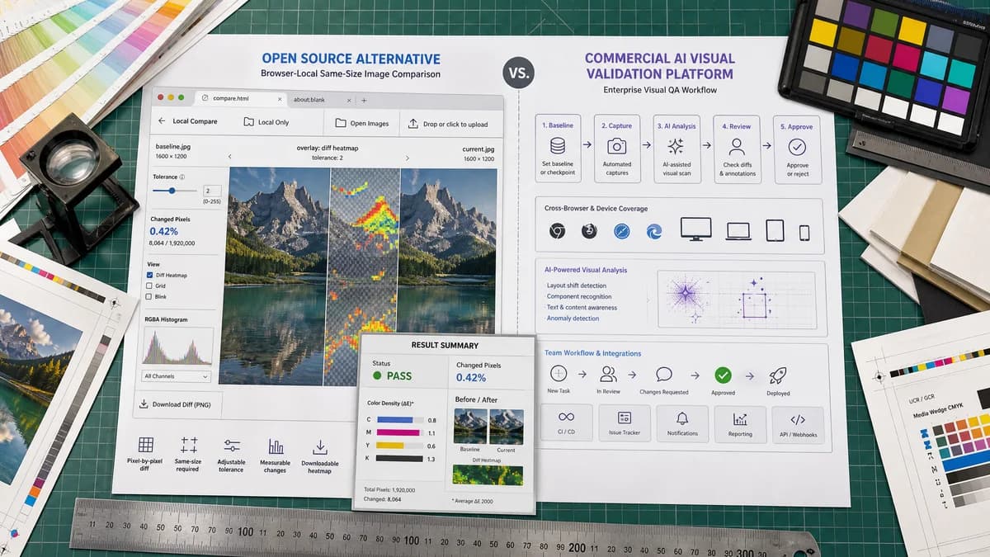
Task: Click the back arrow beside Local Compare
Action: click(162, 121)
